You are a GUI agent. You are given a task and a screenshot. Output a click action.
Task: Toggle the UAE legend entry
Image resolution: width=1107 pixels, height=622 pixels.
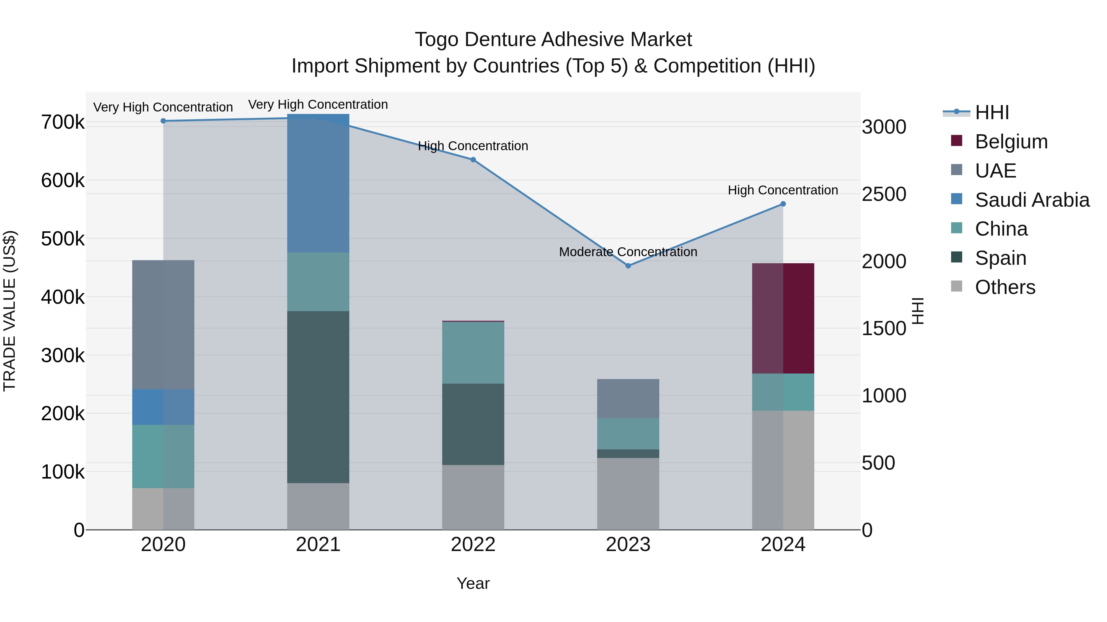click(984, 171)
